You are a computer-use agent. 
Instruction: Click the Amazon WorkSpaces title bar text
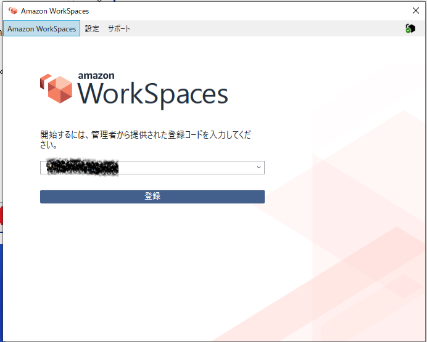point(55,10)
